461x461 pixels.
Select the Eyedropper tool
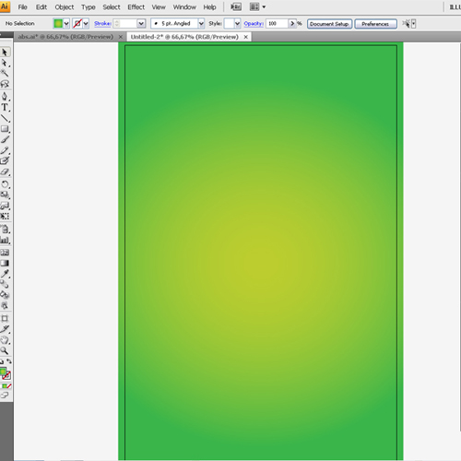coord(5,274)
